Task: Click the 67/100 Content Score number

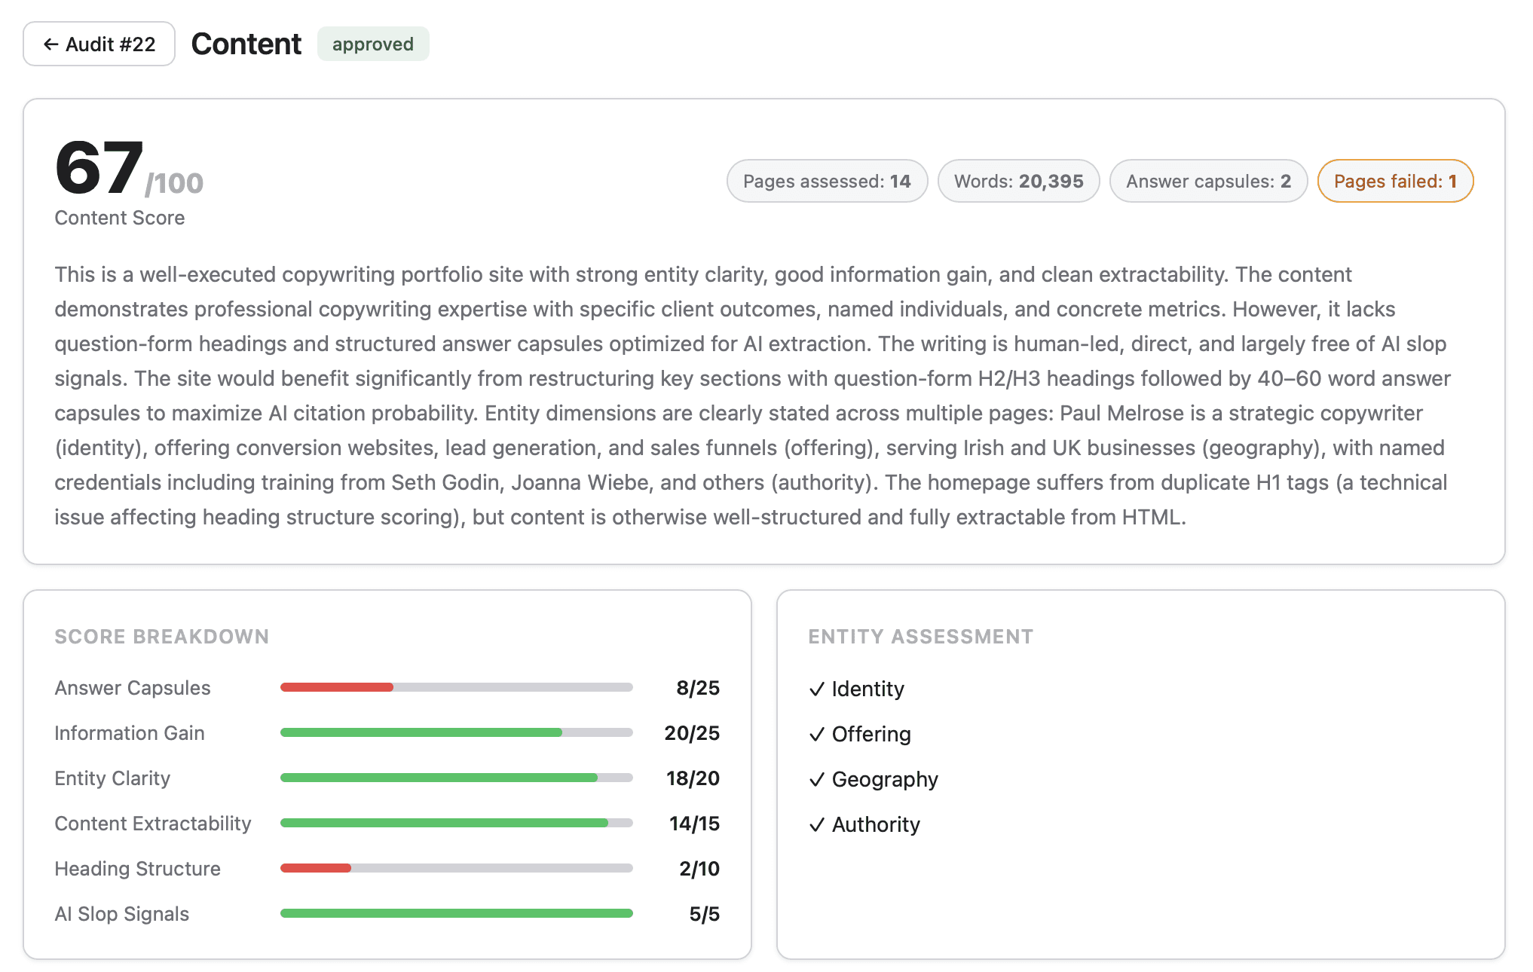Action: 100,167
